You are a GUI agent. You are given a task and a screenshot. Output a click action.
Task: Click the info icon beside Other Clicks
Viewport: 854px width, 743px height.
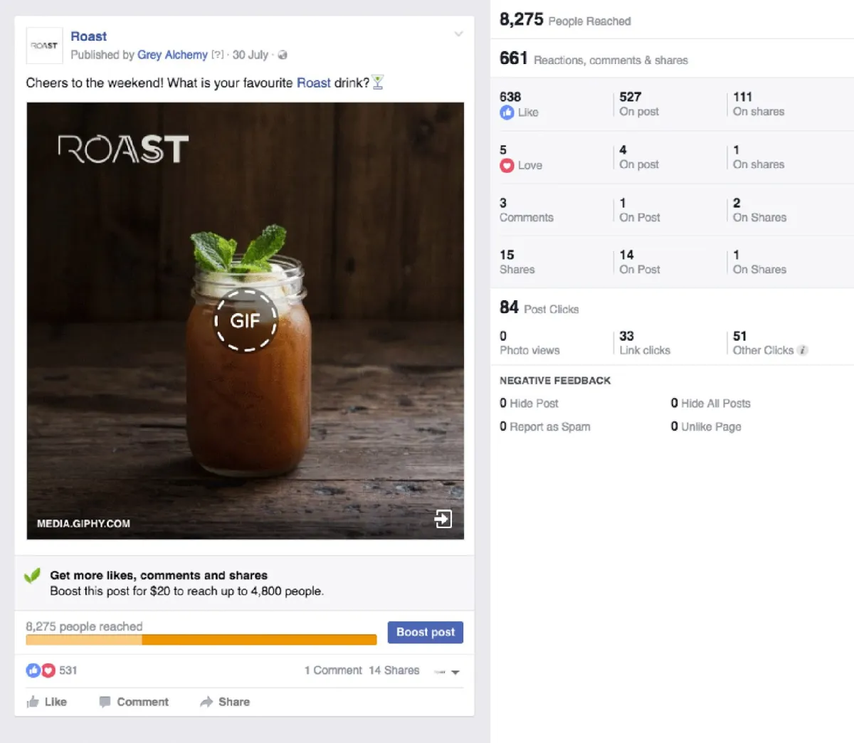[x=803, y=350]
